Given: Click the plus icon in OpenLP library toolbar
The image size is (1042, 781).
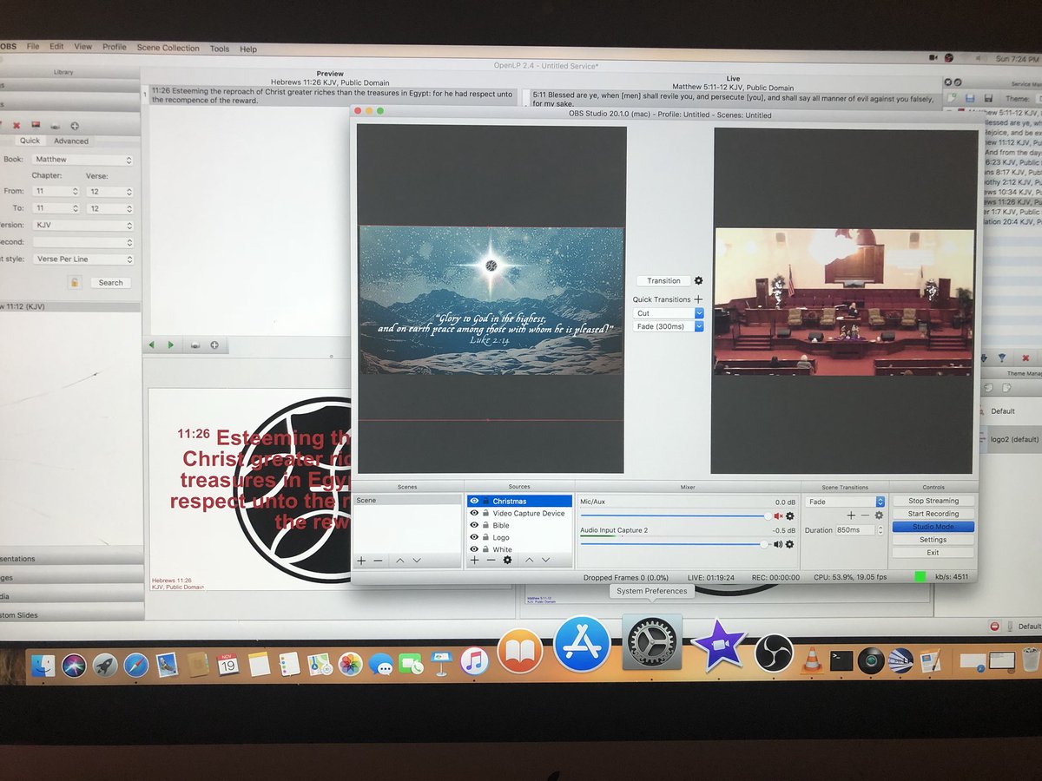Looking at the screenshot, I should point(75,126).
